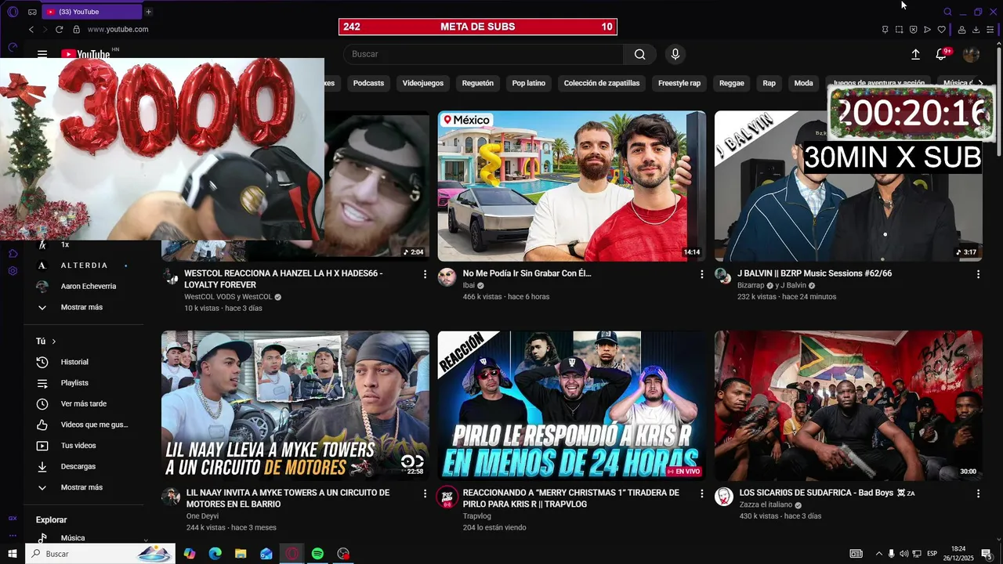
Task: Open the Easy Setup sliders icon
Action: 990,30
